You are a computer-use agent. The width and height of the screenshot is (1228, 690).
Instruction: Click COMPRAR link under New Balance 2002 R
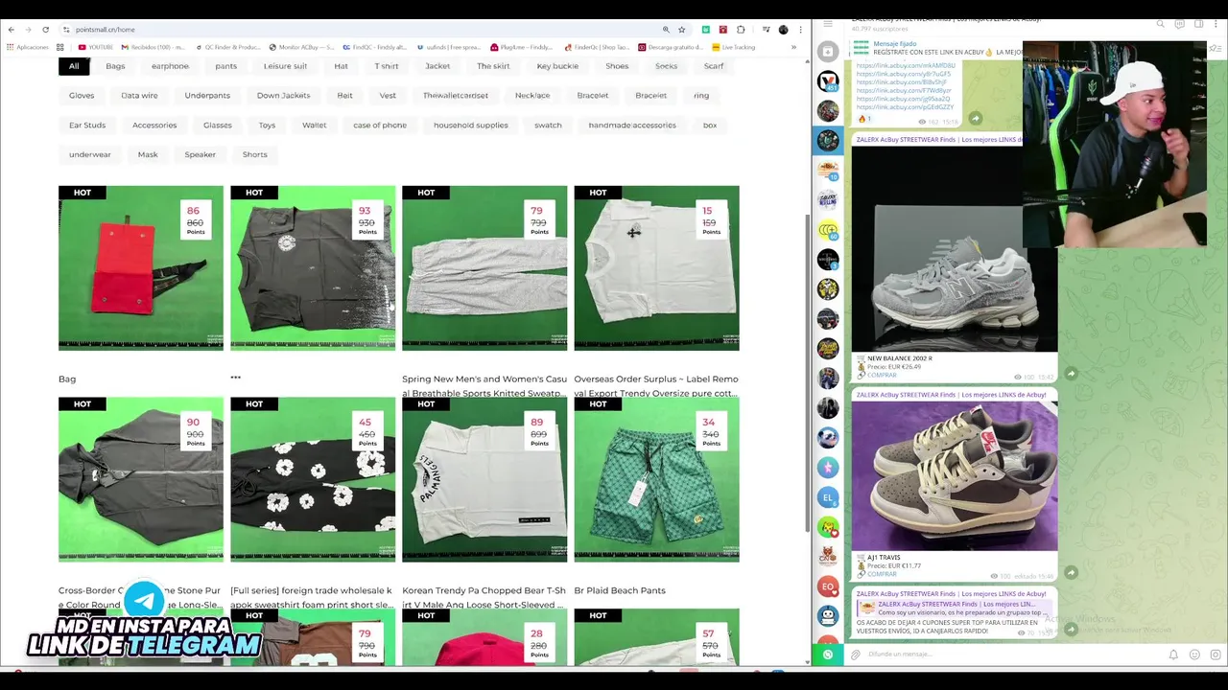pos(882,375)
